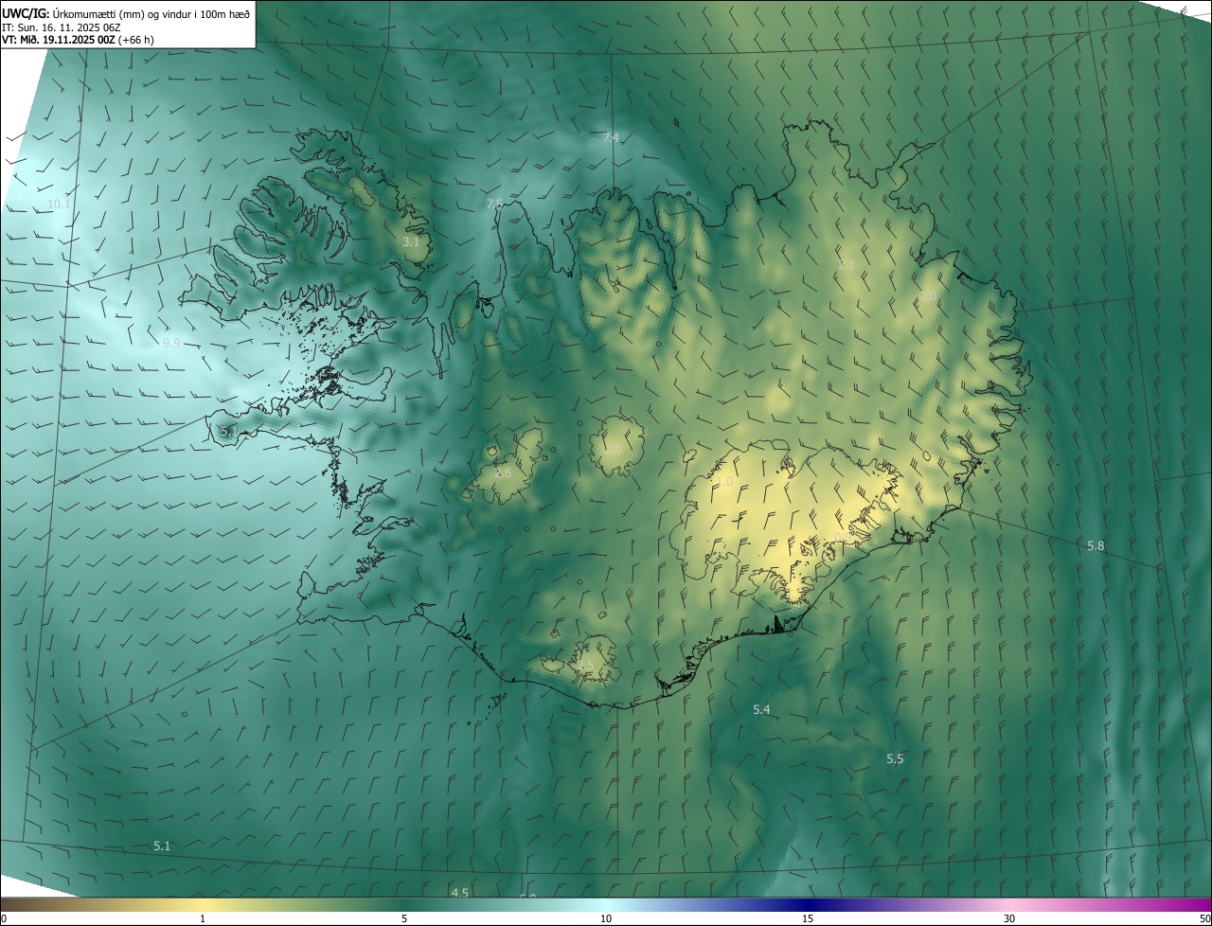Click the 5.1 value label on Snæfellsnes peninsula
Screen dimensions: 1212x926
click(228, 431)
